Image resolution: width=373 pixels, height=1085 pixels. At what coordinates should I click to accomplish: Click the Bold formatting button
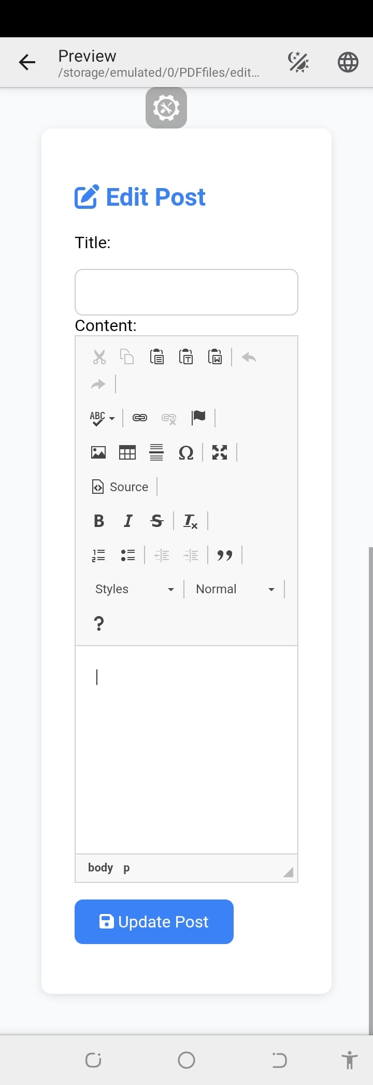pos(99,521)
